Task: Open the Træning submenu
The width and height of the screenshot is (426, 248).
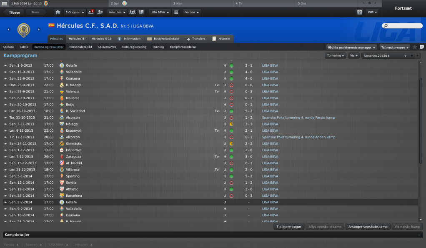Action: coord(158,47)
